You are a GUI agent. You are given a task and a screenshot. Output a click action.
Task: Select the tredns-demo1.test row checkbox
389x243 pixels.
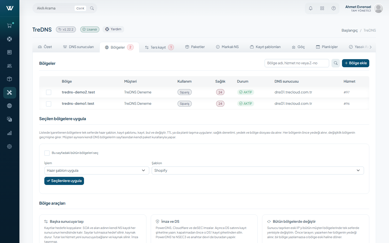(x=49, y=104)
